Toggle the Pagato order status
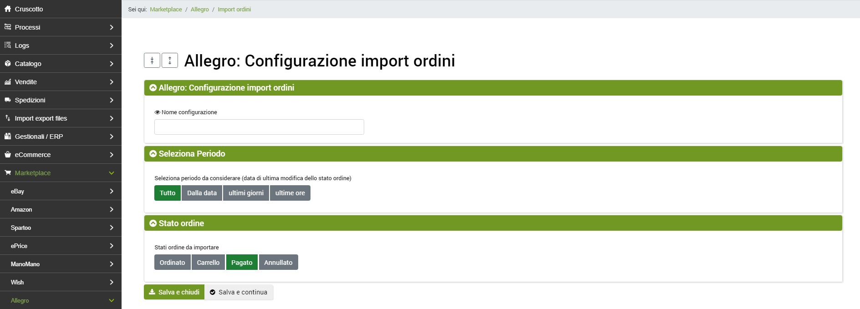The image size is (860, 309). click(x=242, y=263)
